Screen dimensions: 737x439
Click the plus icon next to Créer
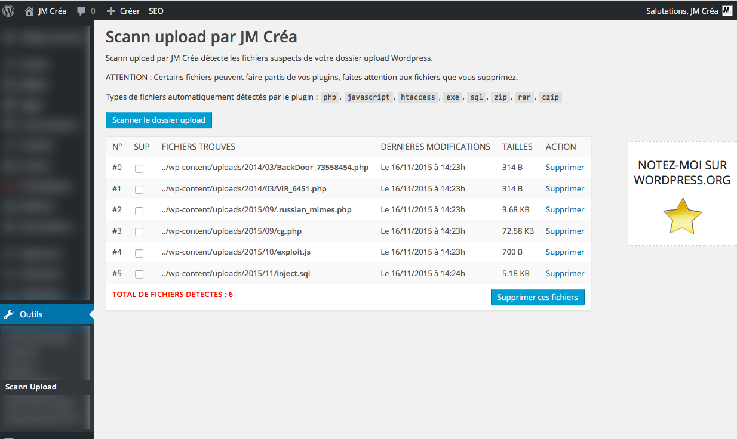pyautogui.click(x=110, y=11)
